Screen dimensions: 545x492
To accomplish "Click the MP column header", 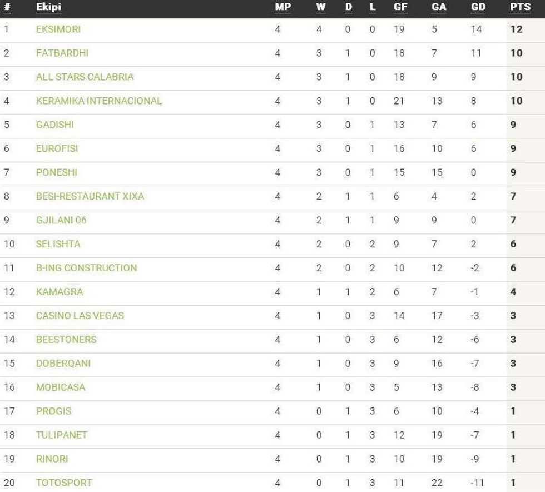I will point(283,7).
